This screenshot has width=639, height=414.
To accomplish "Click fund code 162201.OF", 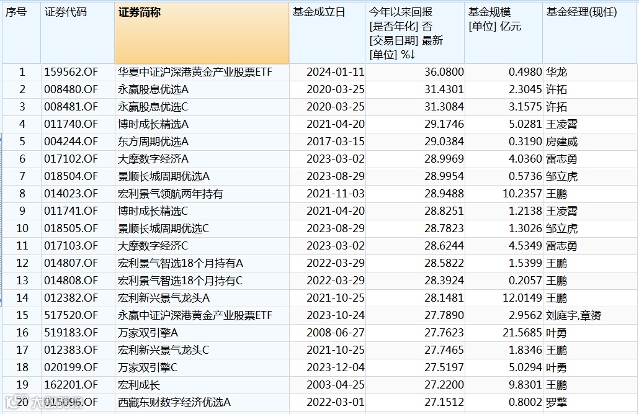I will [x=71, y=385].
